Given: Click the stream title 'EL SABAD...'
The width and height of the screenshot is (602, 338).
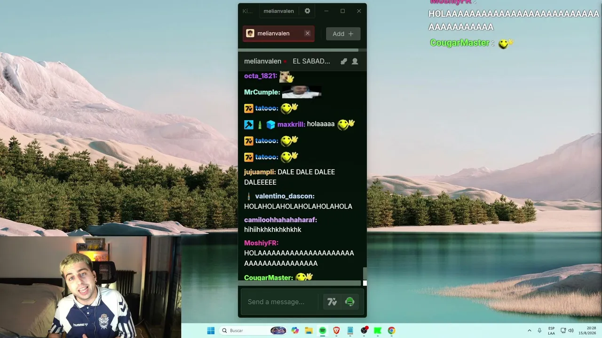Looking at the screenshot, I should (311, 61).
